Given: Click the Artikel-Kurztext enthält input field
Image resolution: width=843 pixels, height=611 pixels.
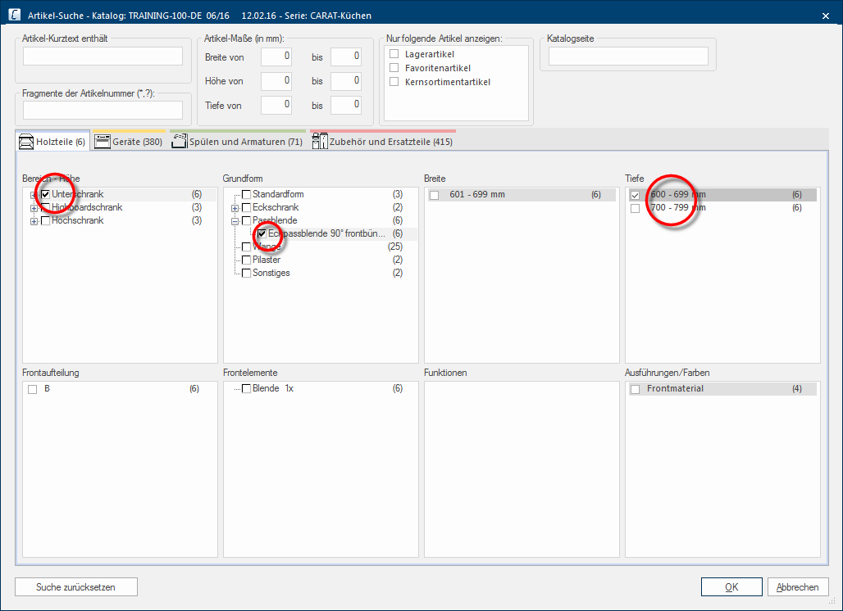Looking at the screenshot, I should 103,56.
